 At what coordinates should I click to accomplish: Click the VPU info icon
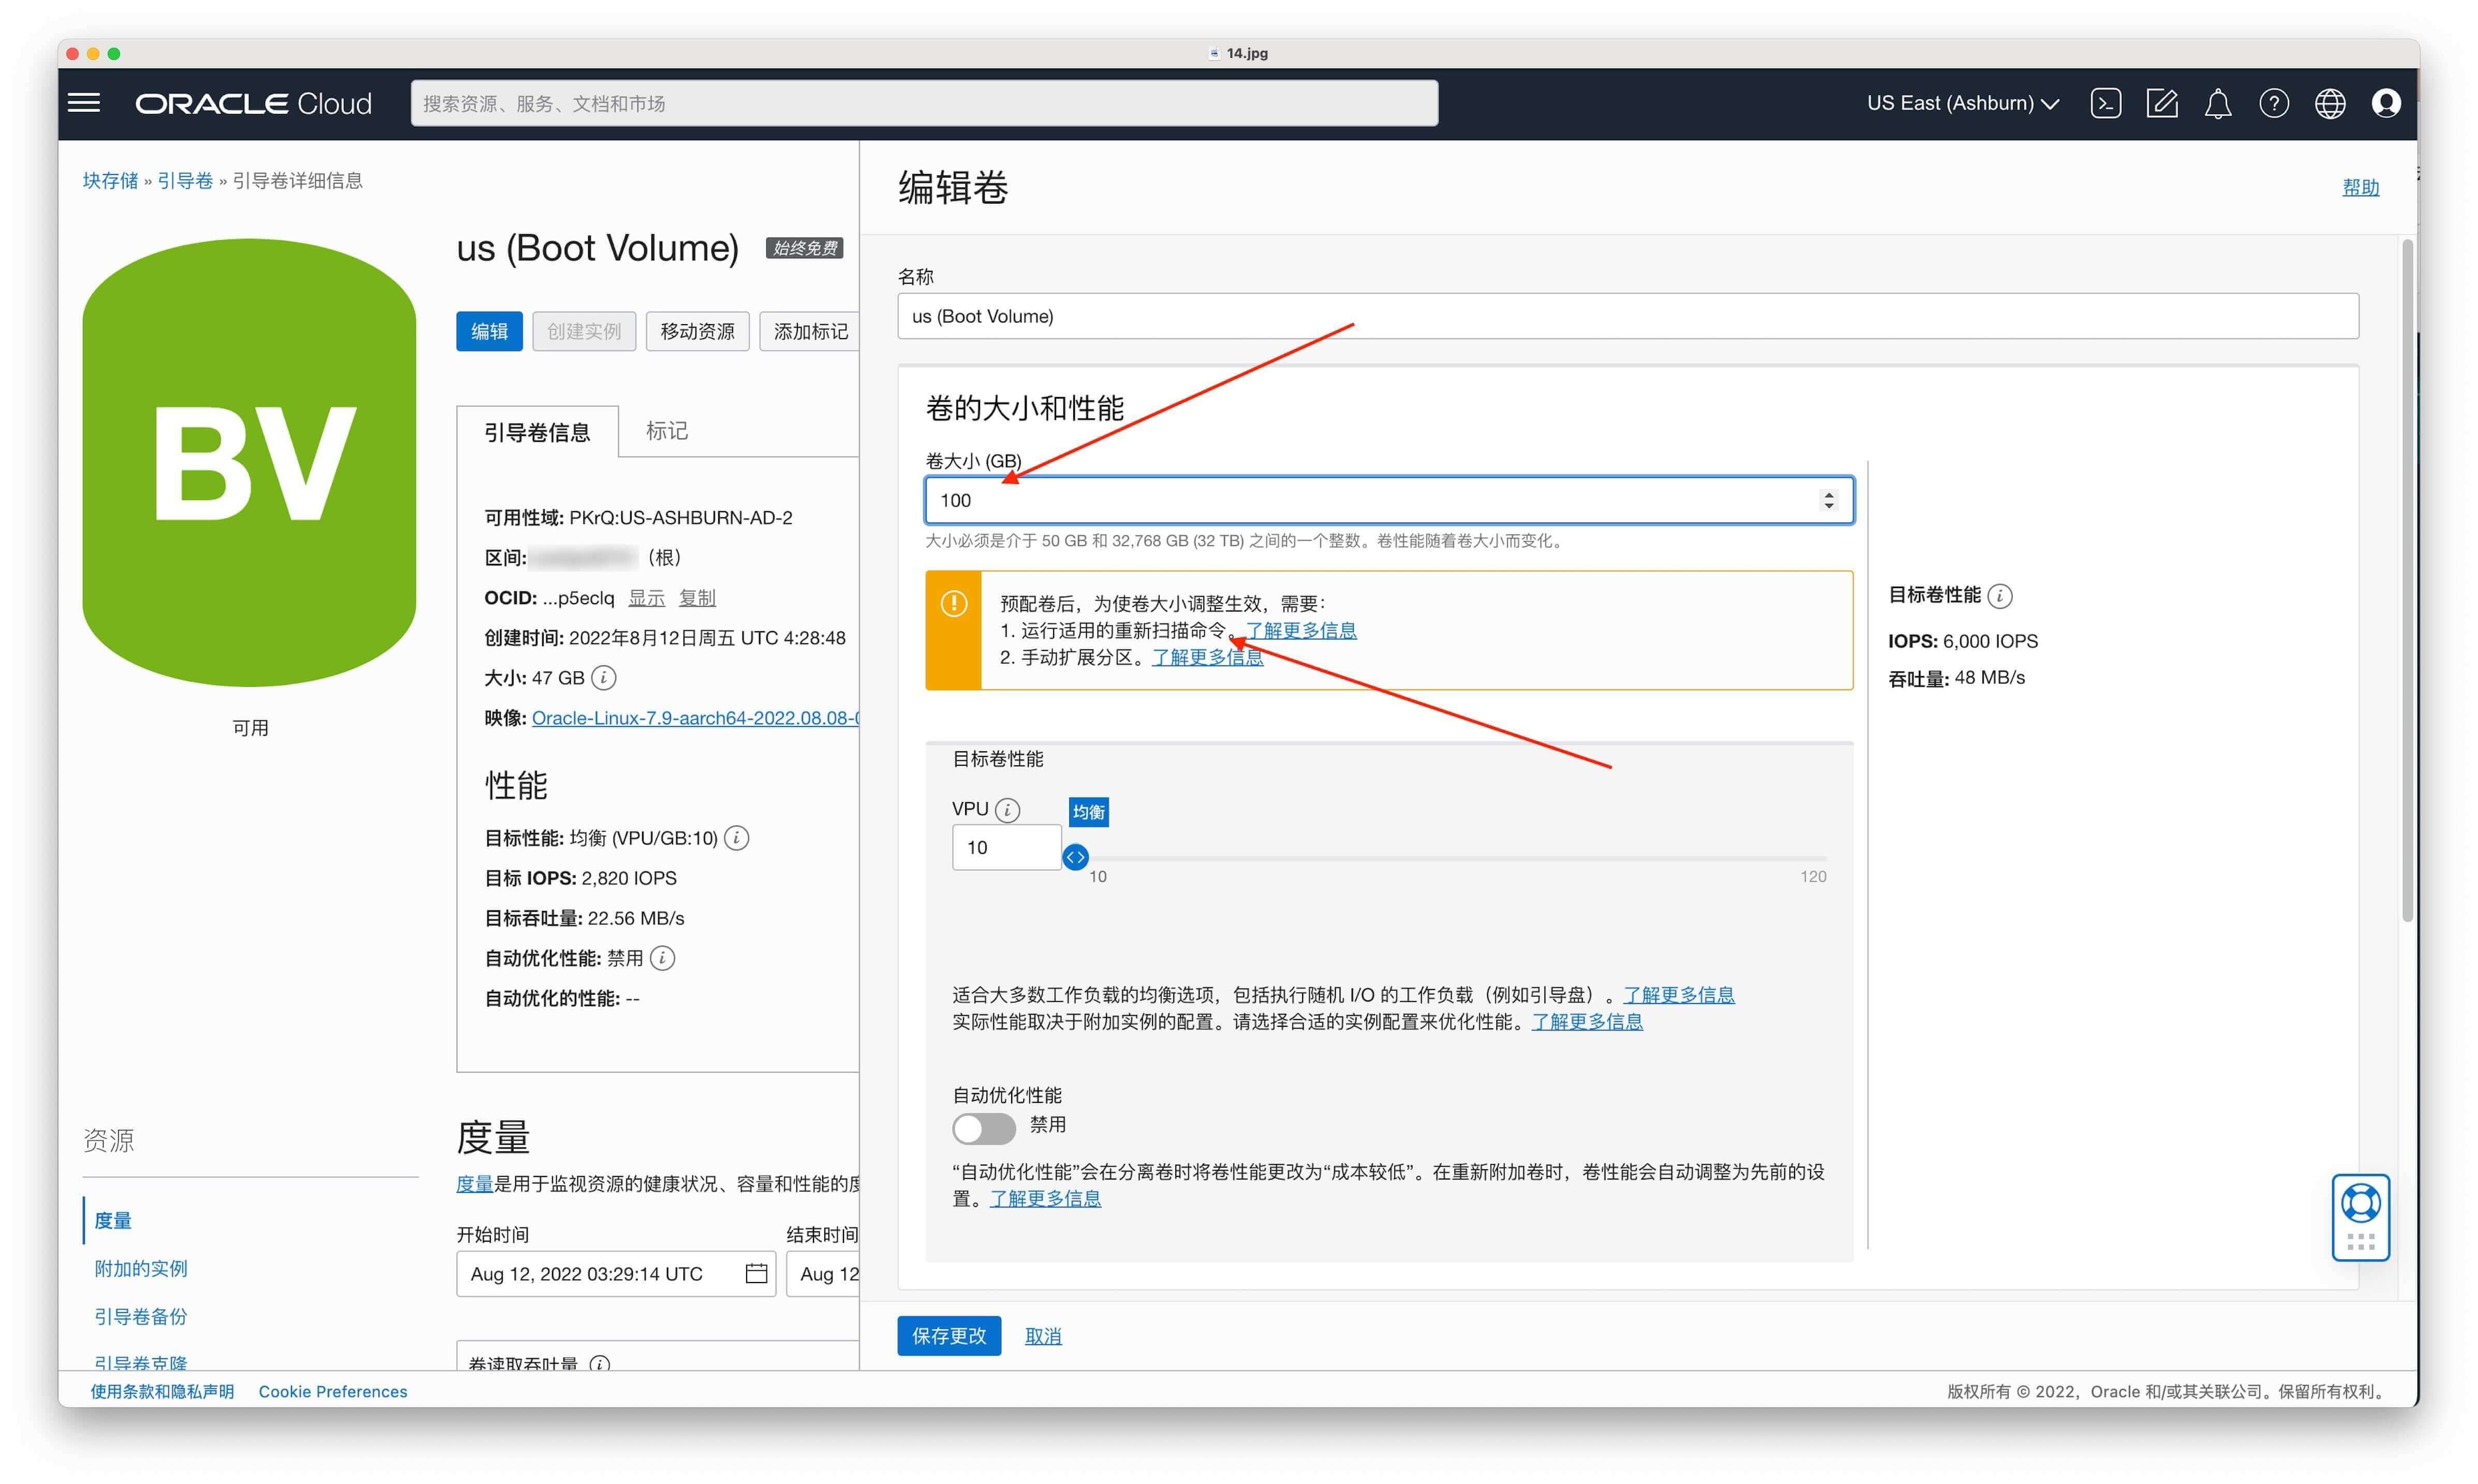coord(1008,810)
